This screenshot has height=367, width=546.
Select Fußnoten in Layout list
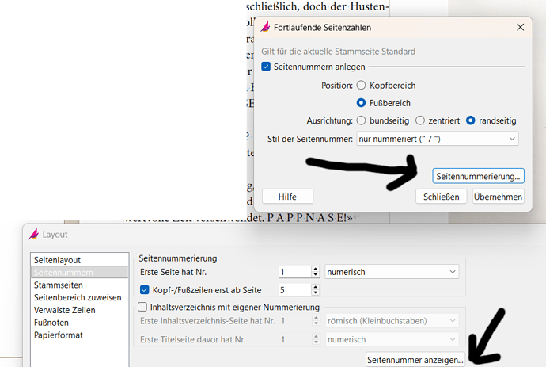coord(53,323)
